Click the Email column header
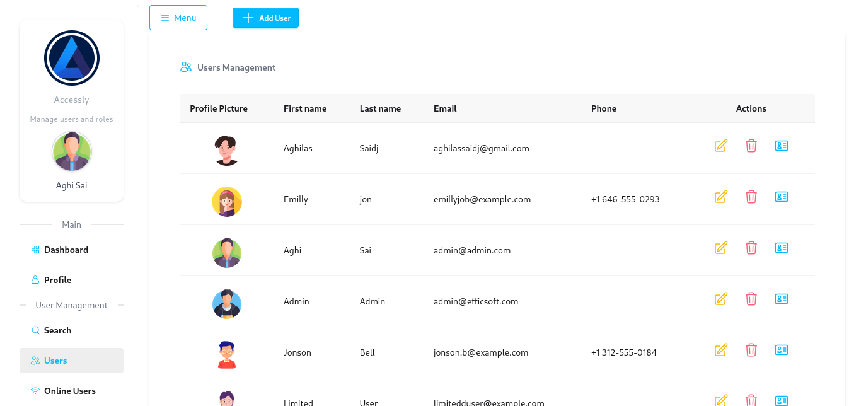 pos(445,108)
